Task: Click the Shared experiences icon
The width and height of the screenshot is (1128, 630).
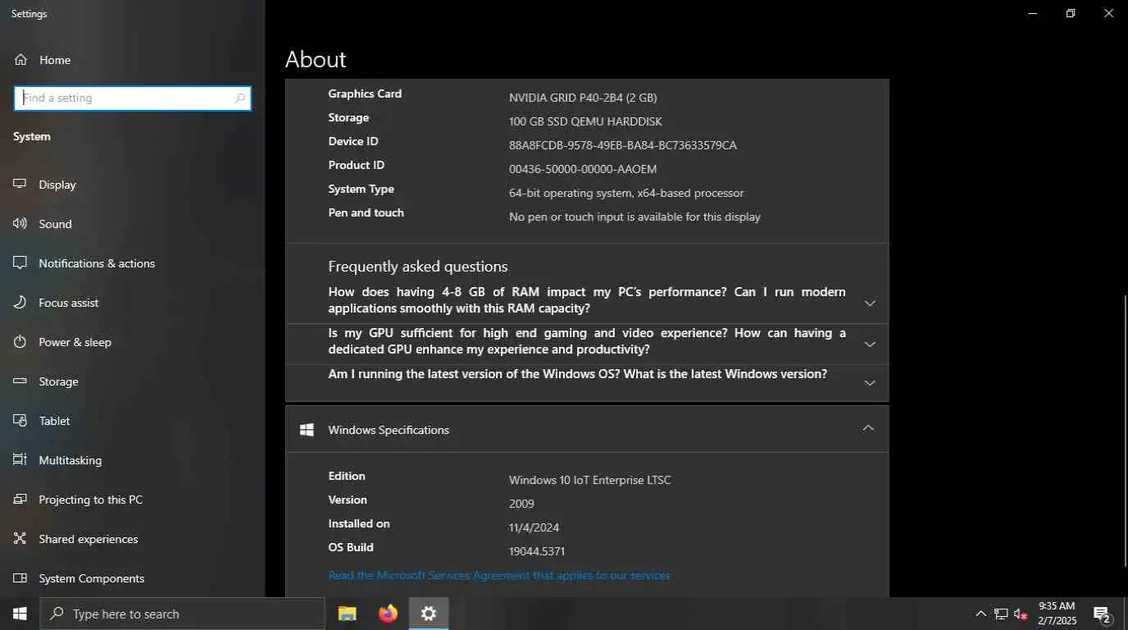Action: point(20,539)
